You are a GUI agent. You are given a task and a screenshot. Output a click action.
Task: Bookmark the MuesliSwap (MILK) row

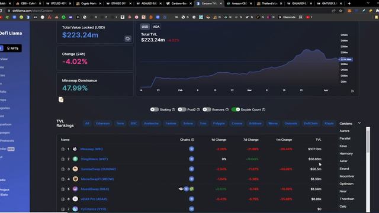point(63,189)
